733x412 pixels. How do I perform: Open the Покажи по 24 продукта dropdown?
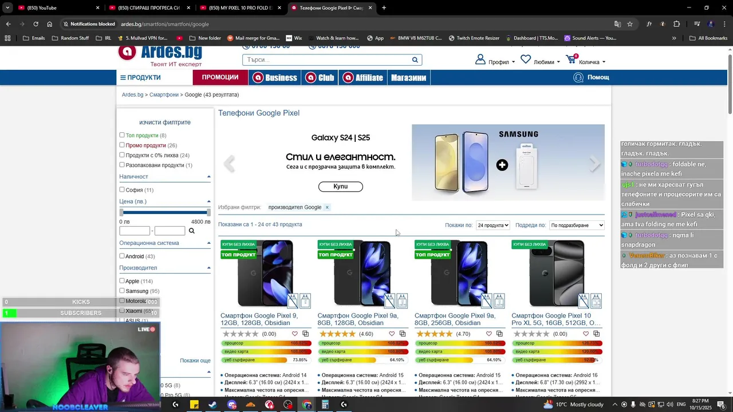493,225
